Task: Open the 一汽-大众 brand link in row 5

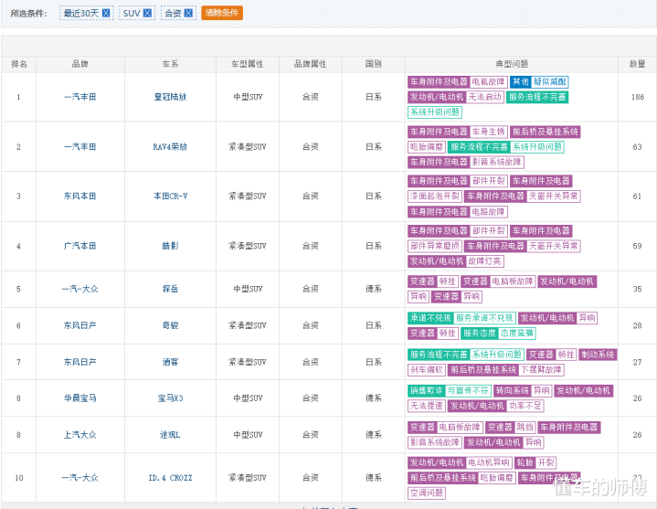Action: point(80,289)
